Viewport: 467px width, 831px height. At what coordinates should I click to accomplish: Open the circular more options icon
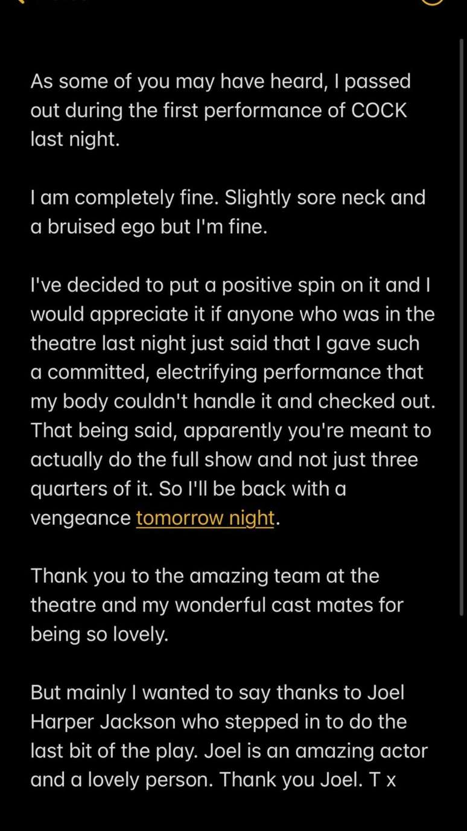pyautogui.click(x=432, y=2)
